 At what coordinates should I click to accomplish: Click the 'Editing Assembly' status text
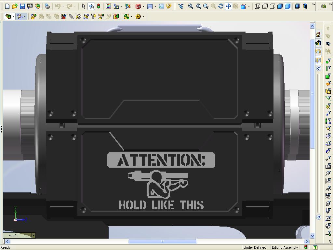[x=285, y=247]
